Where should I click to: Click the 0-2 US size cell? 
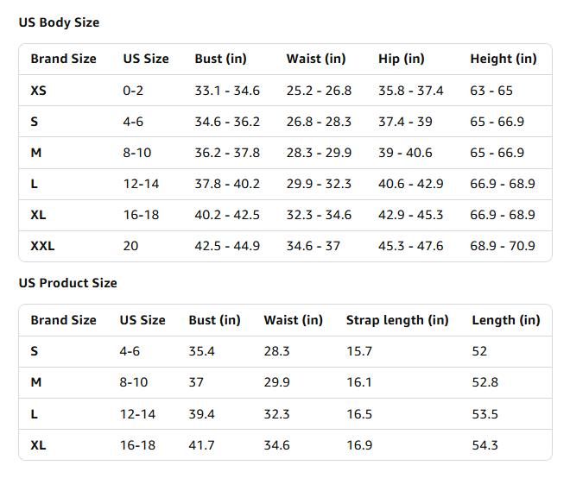(133, 91)
